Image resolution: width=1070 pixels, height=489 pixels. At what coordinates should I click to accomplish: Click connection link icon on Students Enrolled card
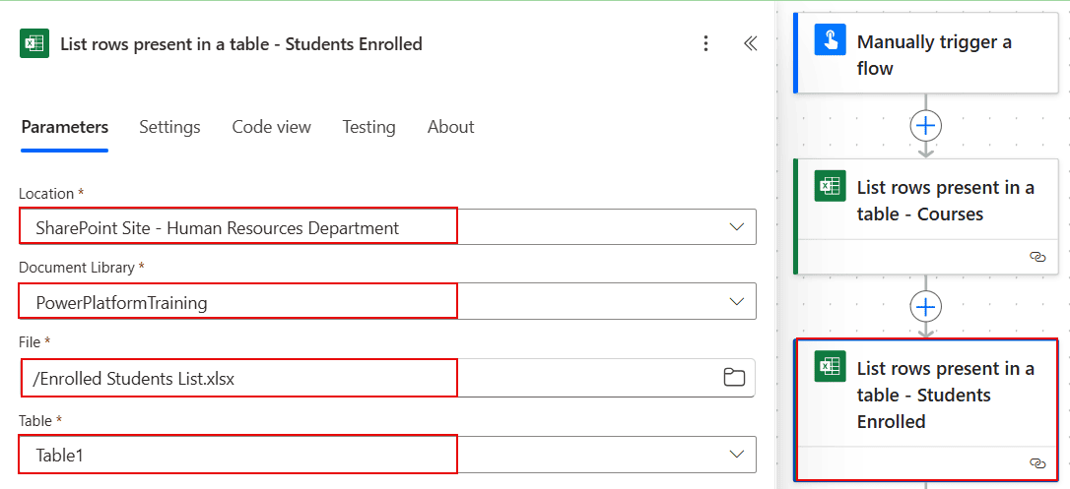point(1037,463)
